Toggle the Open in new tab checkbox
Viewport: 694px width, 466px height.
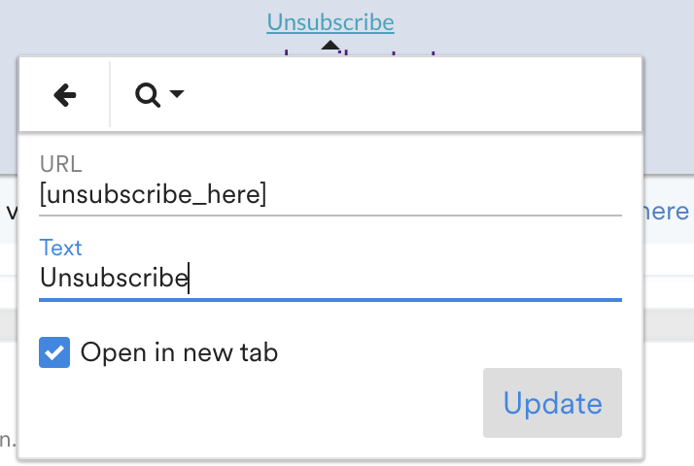click(x=54, y=352)
